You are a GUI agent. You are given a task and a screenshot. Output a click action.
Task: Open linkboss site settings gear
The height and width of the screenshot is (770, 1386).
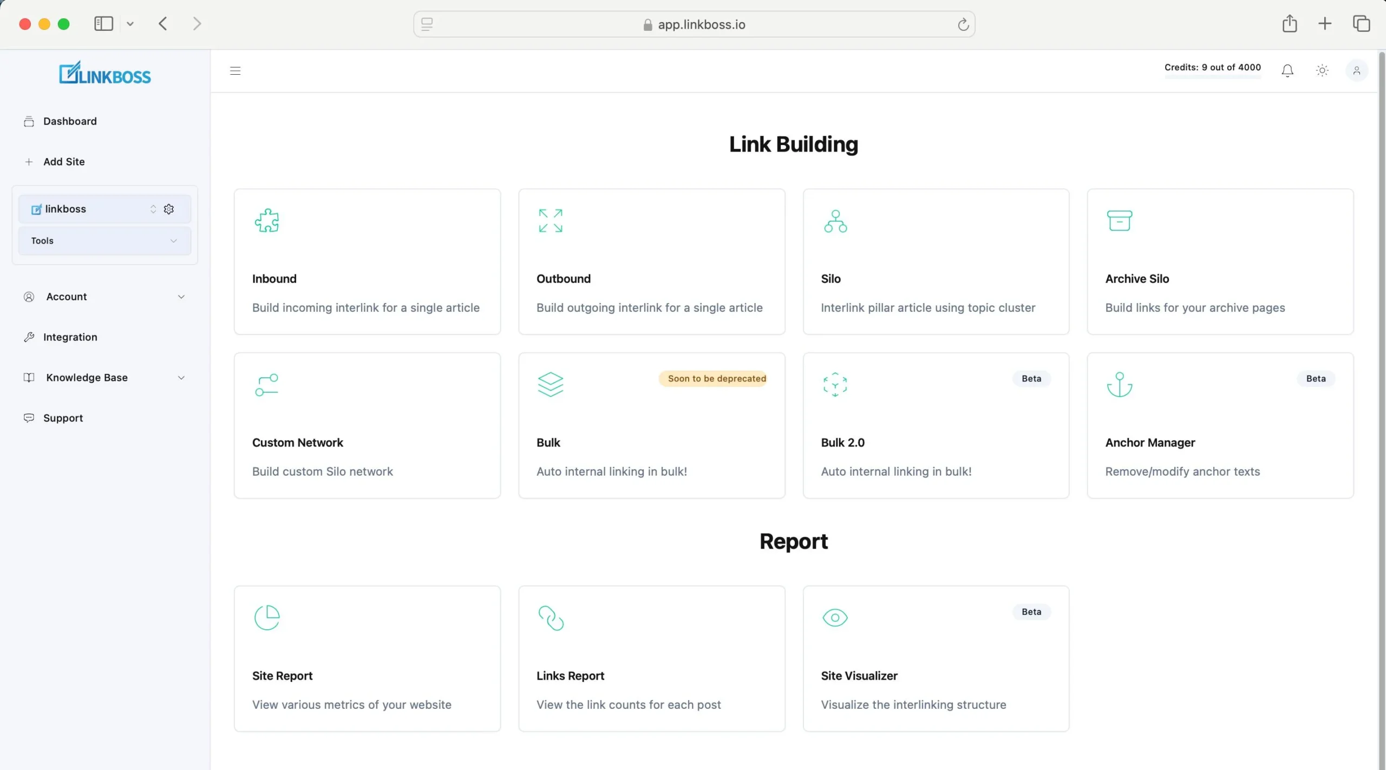[169, 209]
